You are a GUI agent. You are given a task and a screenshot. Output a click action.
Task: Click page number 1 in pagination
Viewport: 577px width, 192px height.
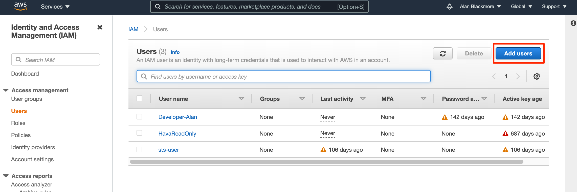[506, 76]
